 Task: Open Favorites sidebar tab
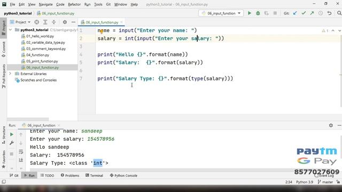pos(4,159)
